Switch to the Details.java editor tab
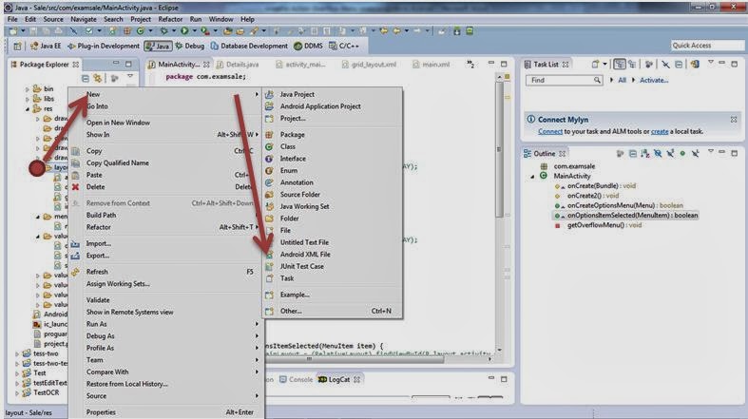 coord(238,65)
